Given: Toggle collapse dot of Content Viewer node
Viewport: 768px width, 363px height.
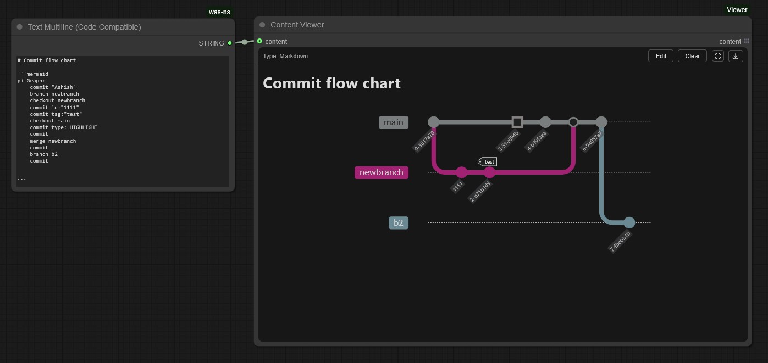Looking at the screenshot, I should point(262,25).
